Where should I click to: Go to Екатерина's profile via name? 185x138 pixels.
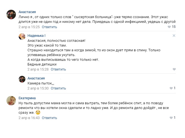(27, 98)
